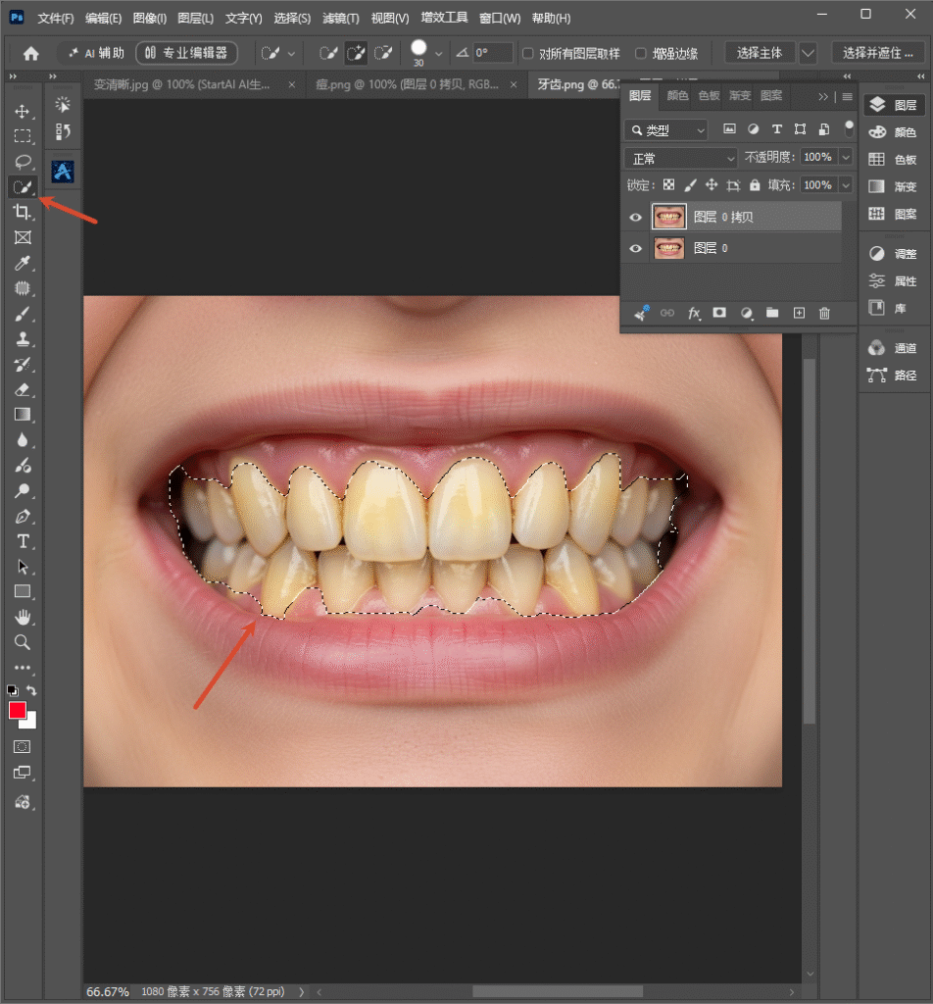The width and height of the screenshot is (933, 1004).
Task: Enable 增强边缘 checkbox
Action: coord(641,53)
